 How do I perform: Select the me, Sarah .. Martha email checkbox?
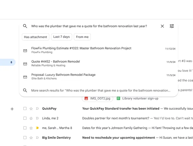[25, 128]
